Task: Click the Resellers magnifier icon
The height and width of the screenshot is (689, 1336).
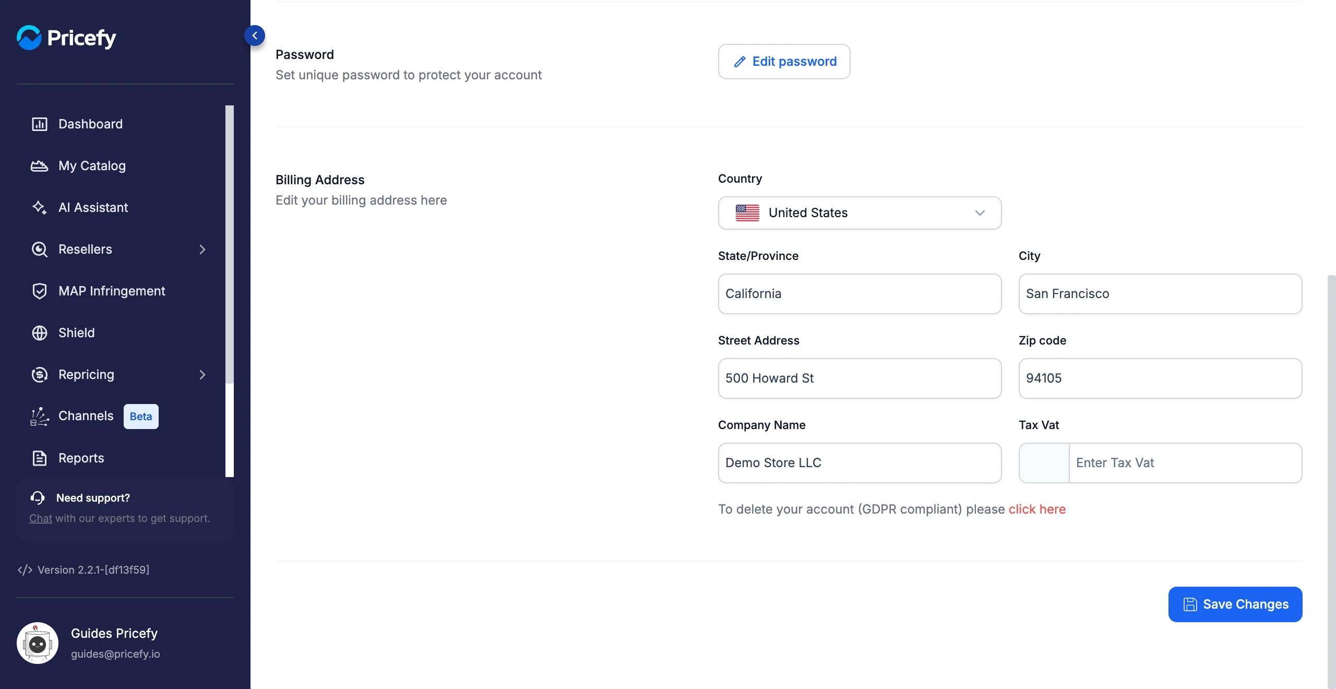Action: pyautogui.click(x=40, y=250)
